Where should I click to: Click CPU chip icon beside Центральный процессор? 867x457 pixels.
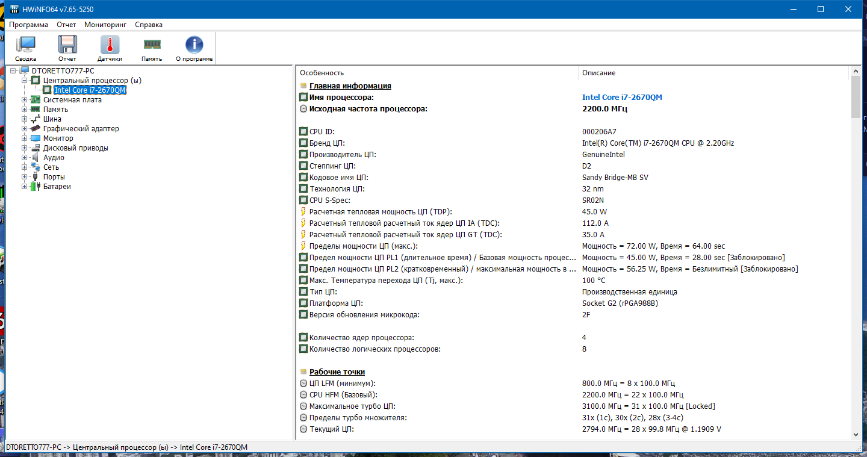tap(36, 80)
